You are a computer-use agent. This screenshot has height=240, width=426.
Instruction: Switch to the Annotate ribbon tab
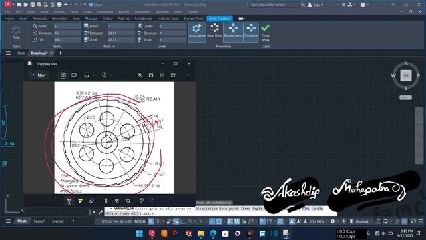pyautogui.click(x=39, y=19)
